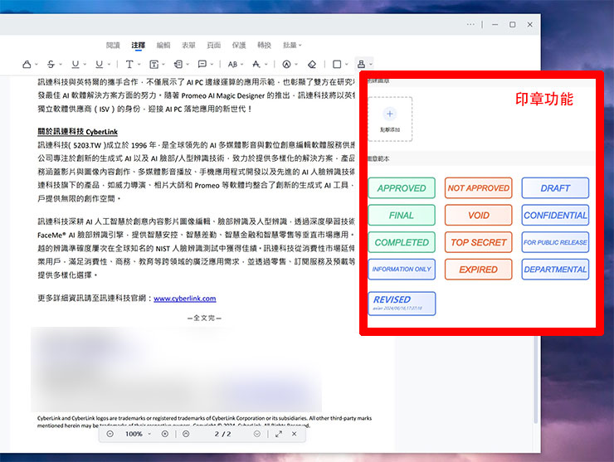
Task: Switch to the 頁面 tab
Action: [214, 45]
